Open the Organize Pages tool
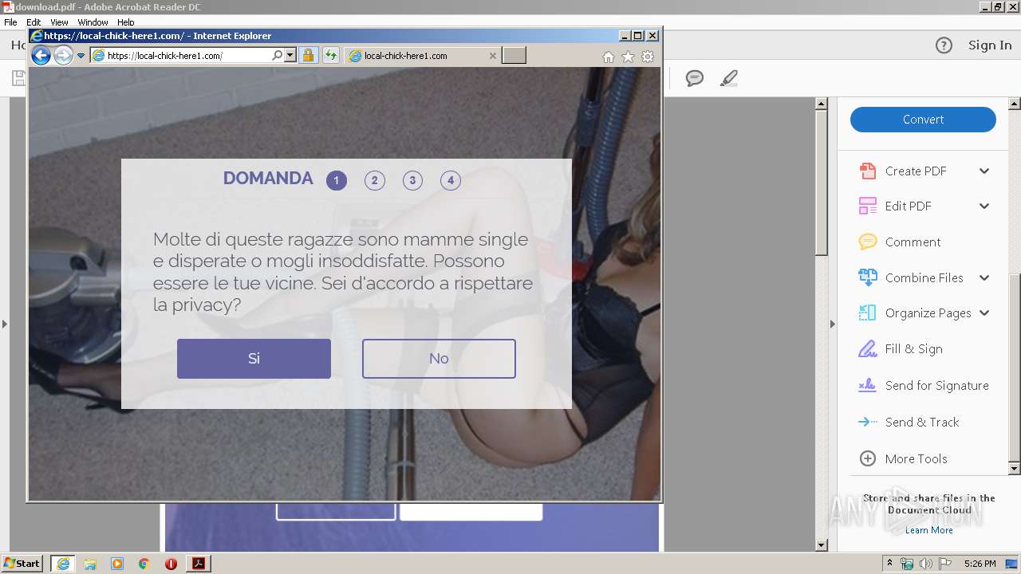Image resolution: width=1021 pixels, height=574 pixels. click(928, 313)
